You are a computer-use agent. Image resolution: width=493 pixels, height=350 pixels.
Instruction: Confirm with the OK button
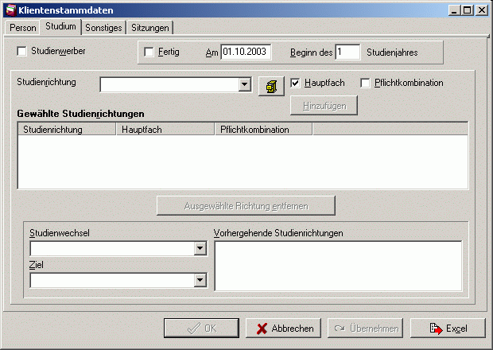(x=201, y=329)
